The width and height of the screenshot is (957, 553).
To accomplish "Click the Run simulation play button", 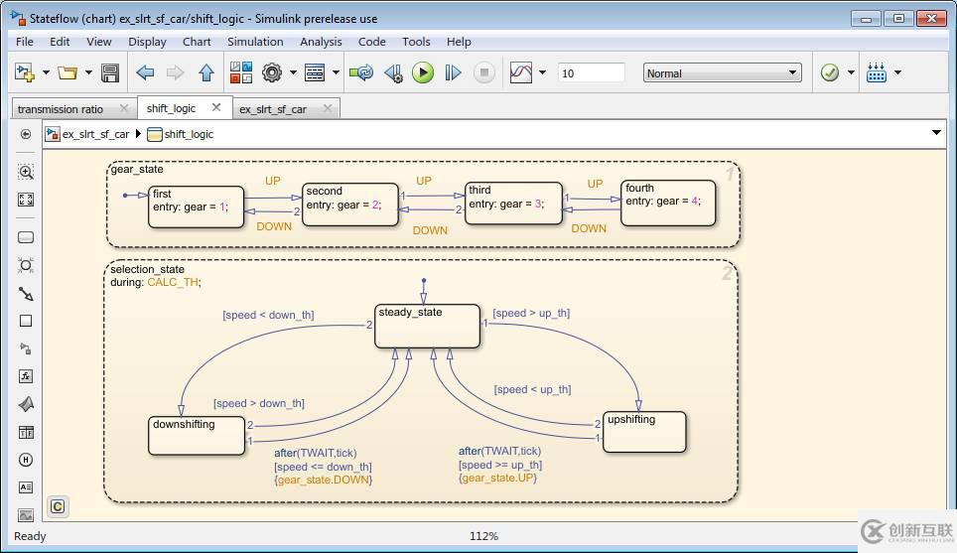I will (423, 72).
